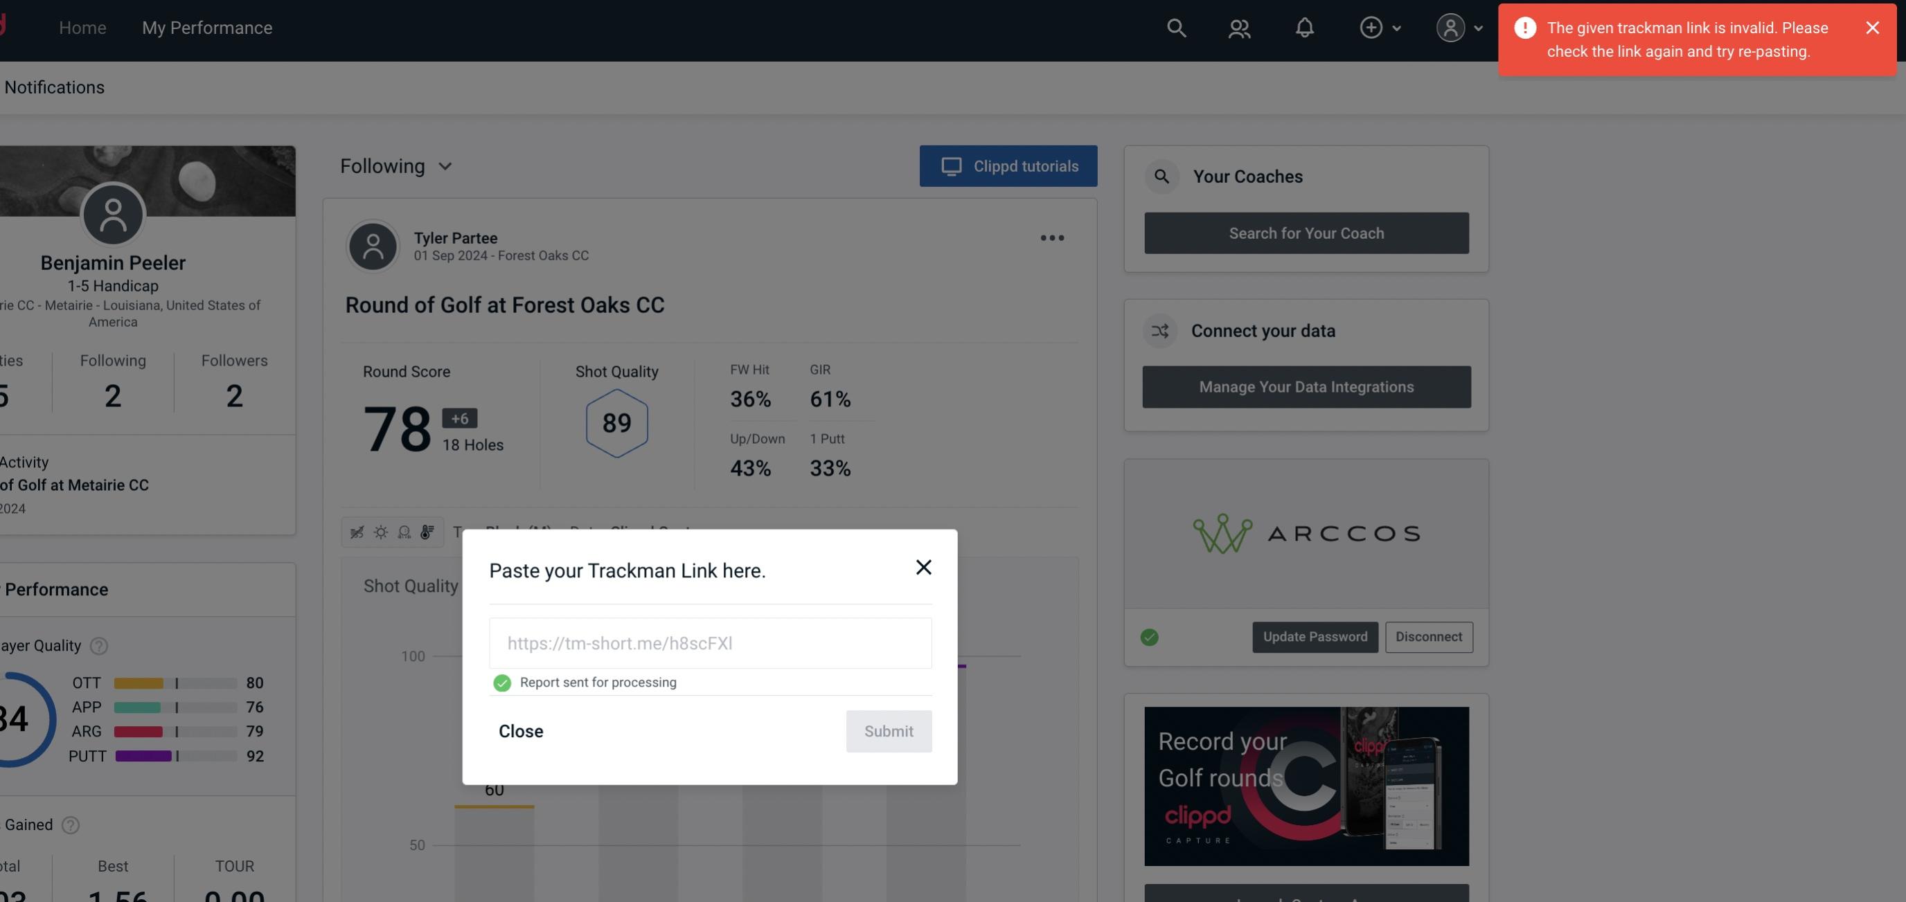Click the user profile account dropdown arrow
The image size is (1906, 902).
click(x=1479, y=27)
